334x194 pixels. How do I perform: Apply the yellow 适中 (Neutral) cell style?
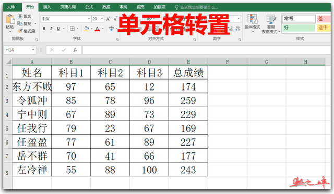(x=324, y=28)
